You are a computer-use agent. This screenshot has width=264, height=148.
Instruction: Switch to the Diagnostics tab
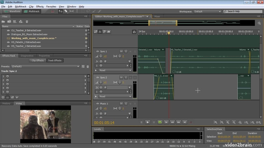tap(27, 56)
